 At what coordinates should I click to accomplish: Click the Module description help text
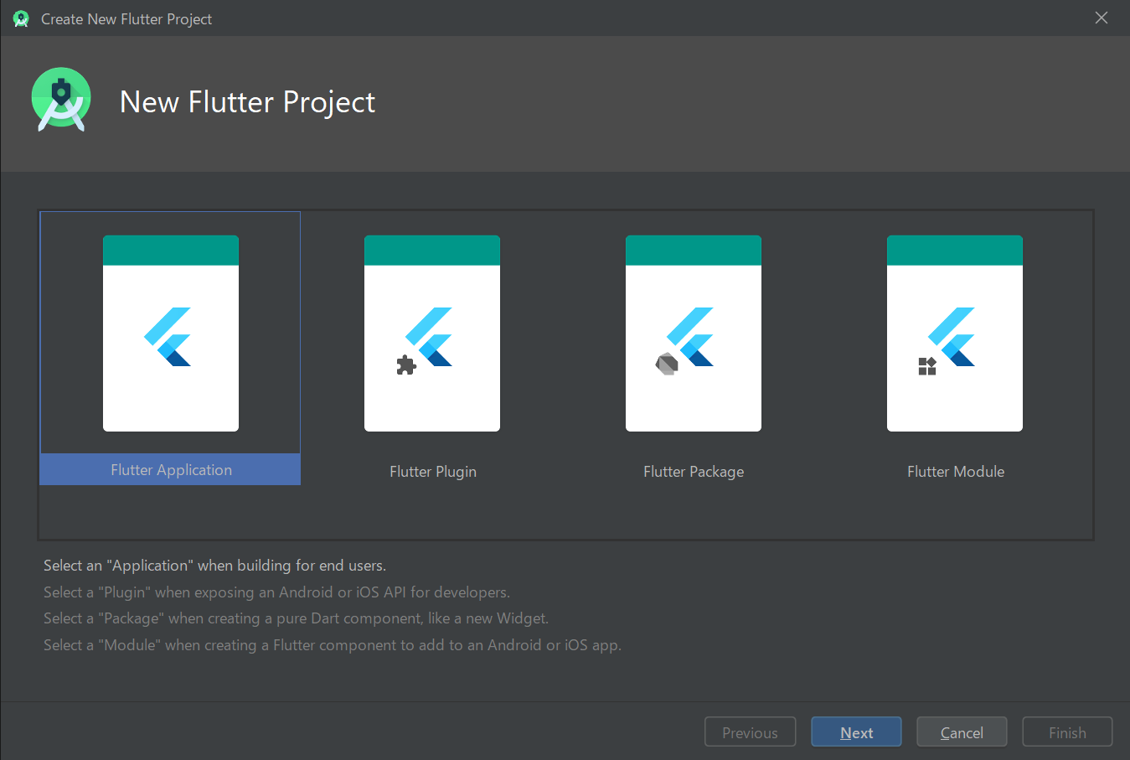pyautogui.click(x=332, y=644)
